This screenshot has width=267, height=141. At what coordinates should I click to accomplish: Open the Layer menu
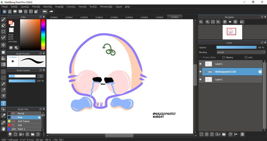[x=25, y=6]
